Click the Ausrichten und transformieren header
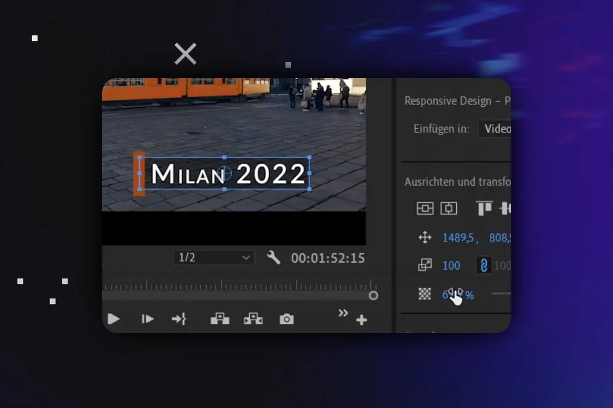This screenshot has height=408, width=613. click(457, 182)
